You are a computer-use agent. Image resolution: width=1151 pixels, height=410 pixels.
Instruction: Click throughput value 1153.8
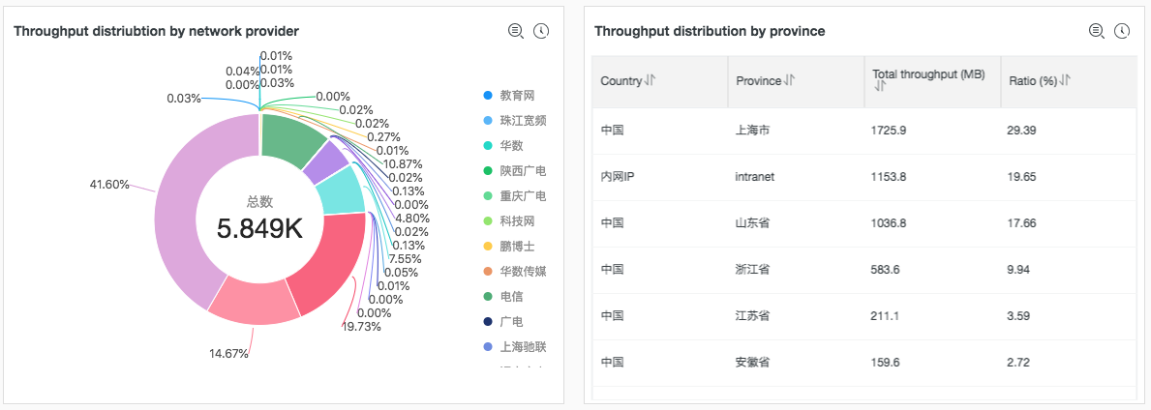coord(889,177)
